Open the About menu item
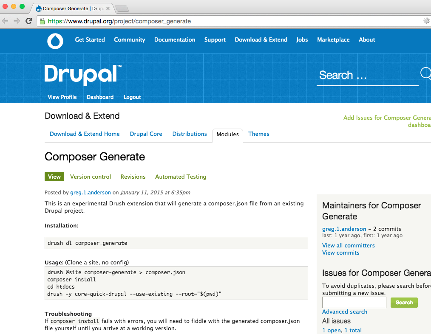The height and width of the screenshot is (334, 431). pyautogui.click(x=367, y=39)
